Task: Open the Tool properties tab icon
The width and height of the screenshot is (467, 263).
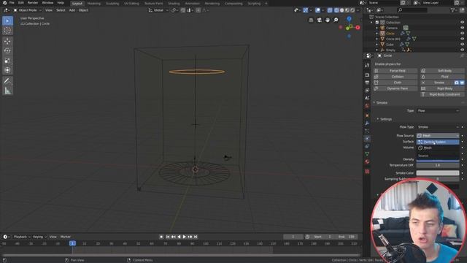Action: (x=367, y=65)
